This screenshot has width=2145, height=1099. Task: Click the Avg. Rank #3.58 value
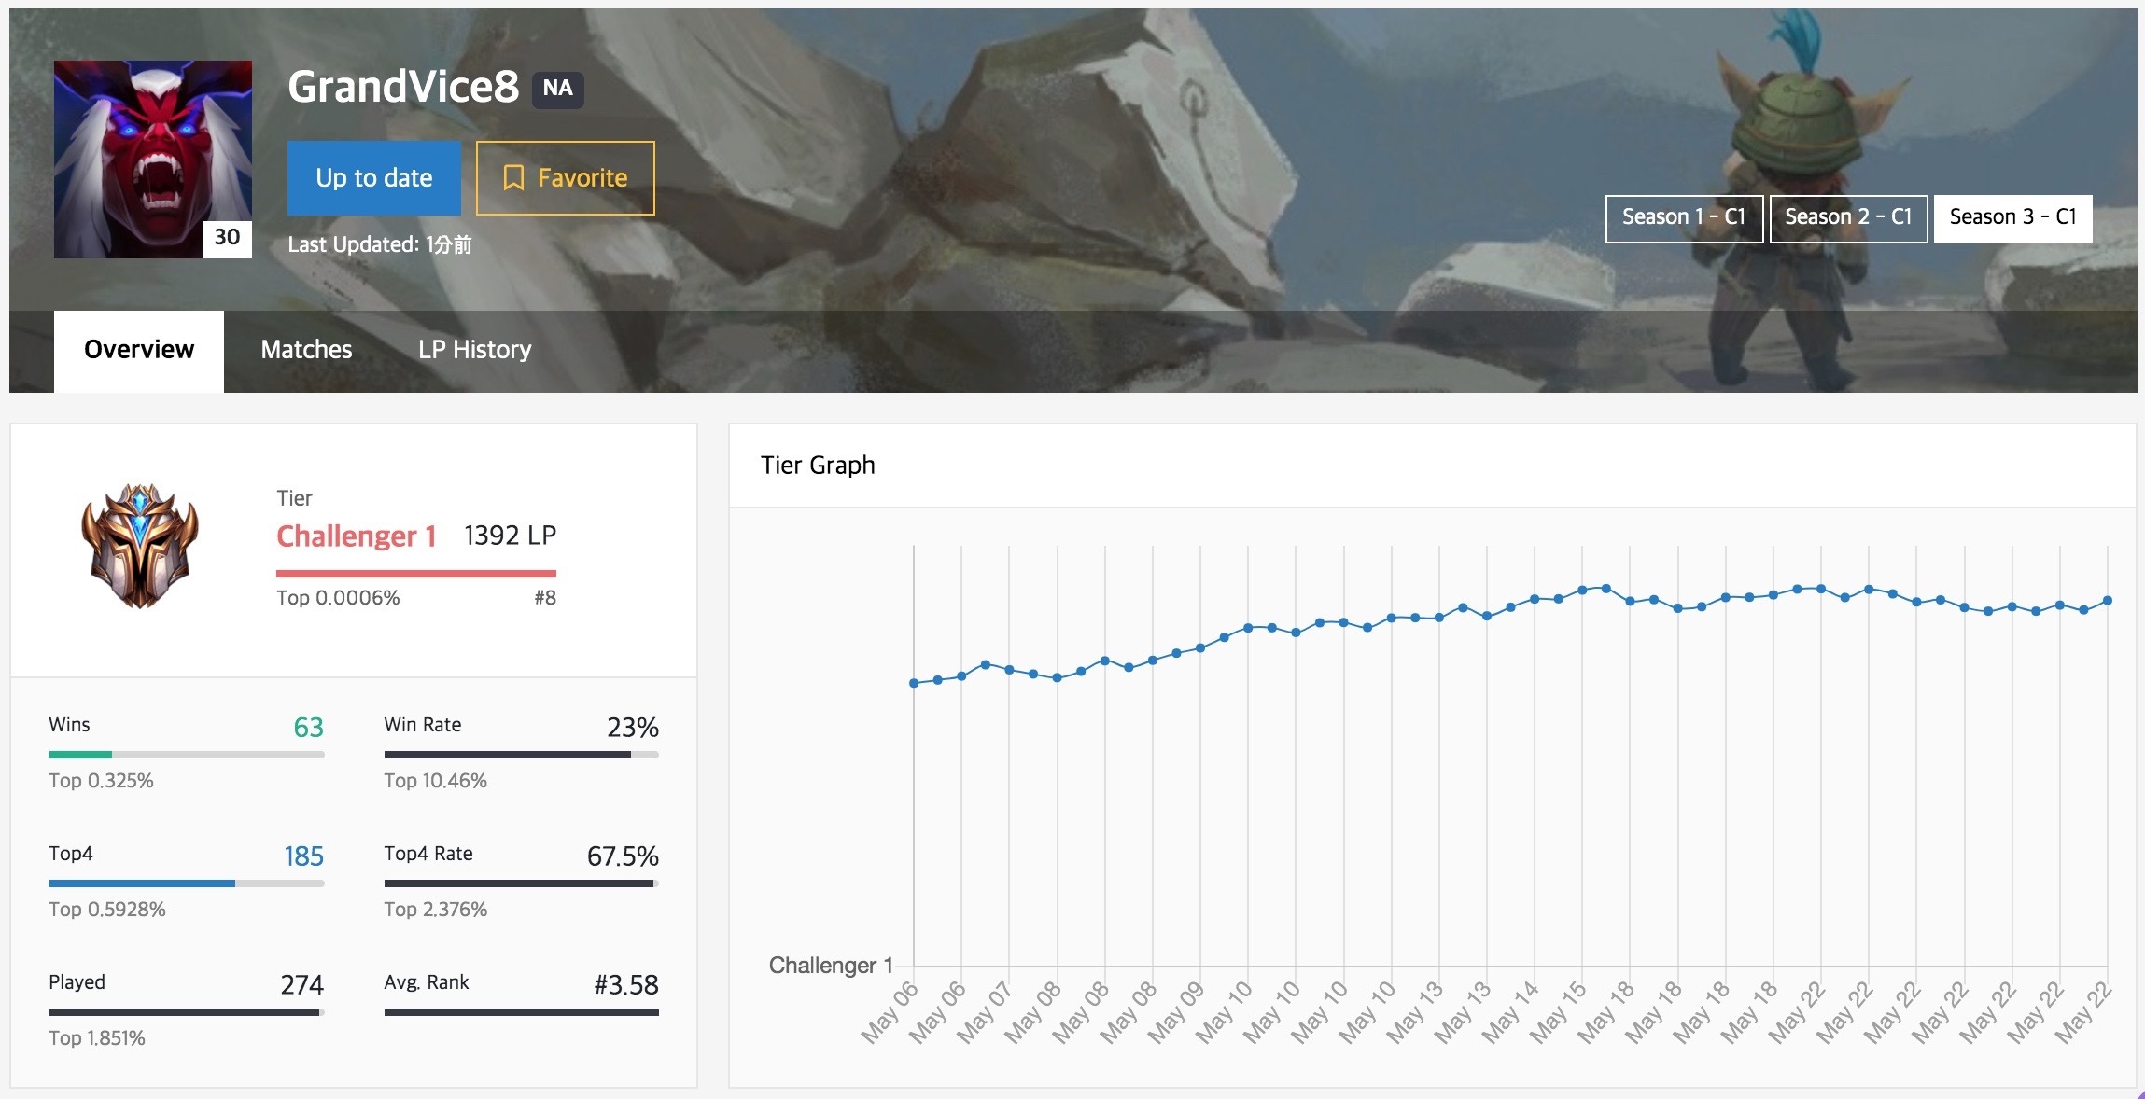tap(626, 985)
